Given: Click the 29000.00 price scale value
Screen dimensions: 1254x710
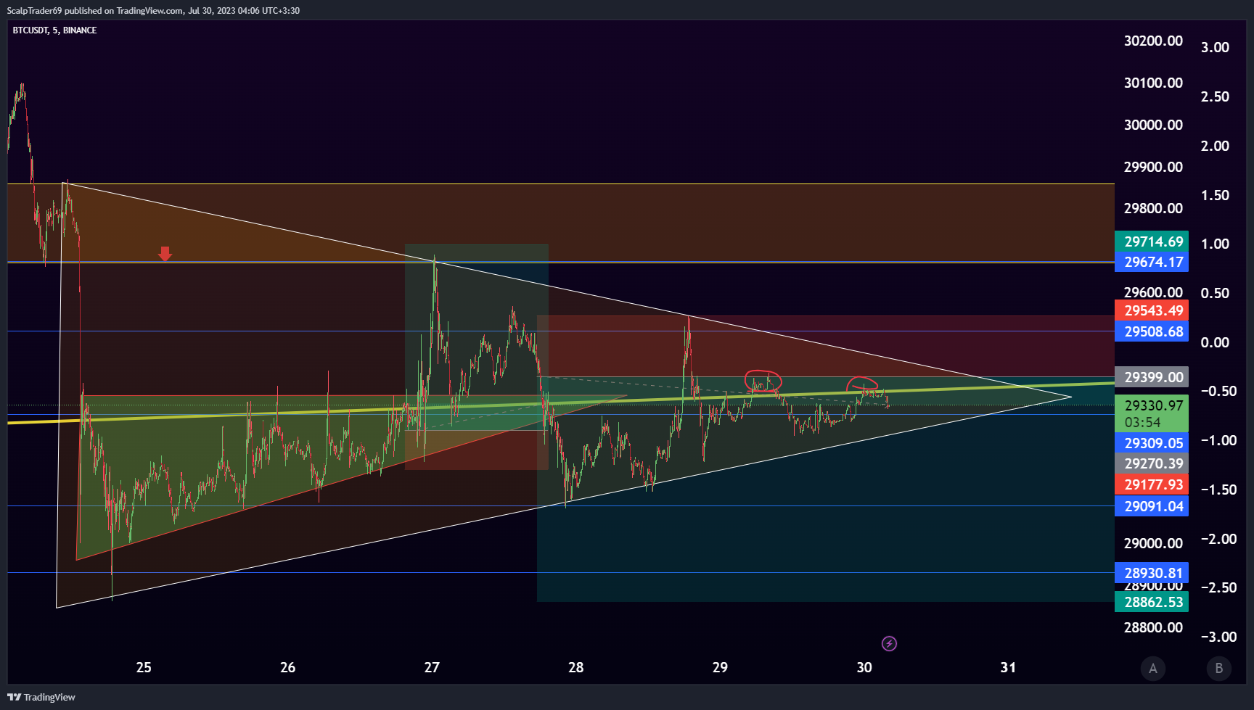Looking at the screenshot, I should point(1153,543).
